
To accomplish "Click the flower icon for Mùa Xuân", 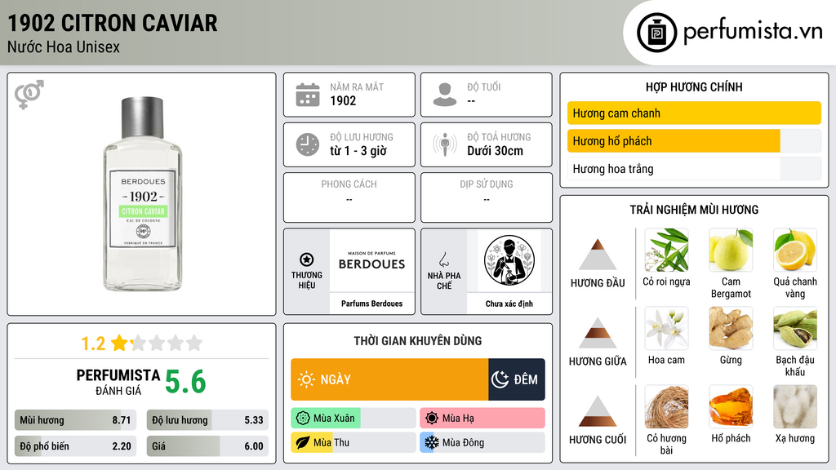I will coord(303,419).
